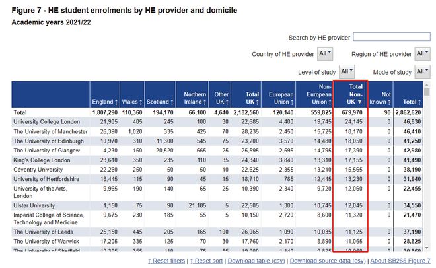The height and width of the screenshot is (268, 436).
Task: Sort by Other UK column
Action: pos(221,98)
